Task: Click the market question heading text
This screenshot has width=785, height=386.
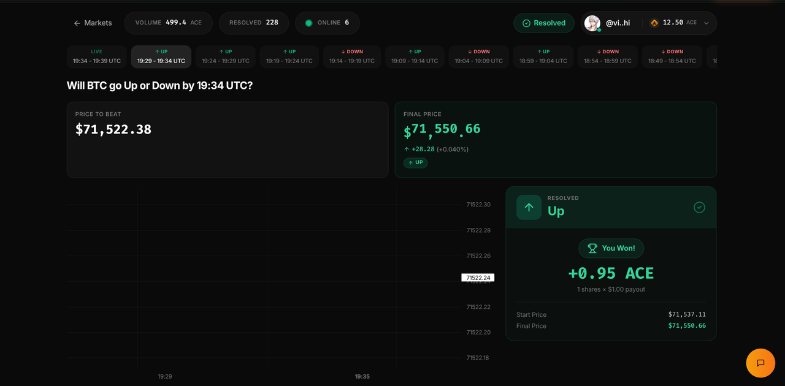Action: click(x=159, y=85)
